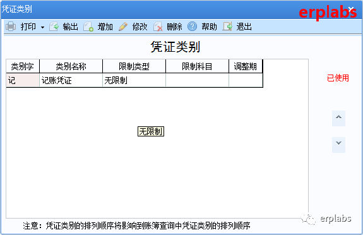Select the 类别字 column header
The image size is (363, 235).
23,66
